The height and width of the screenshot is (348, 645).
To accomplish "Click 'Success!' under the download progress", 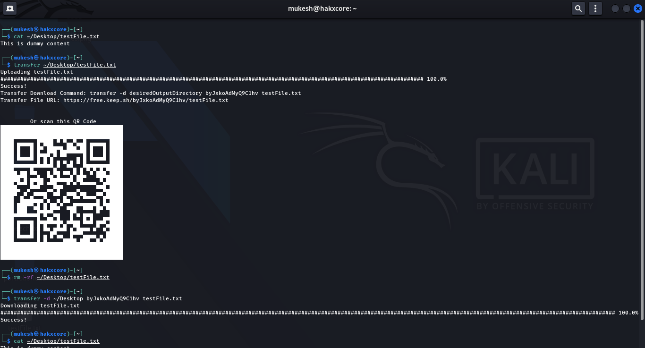I will click(x=14, y=320).
